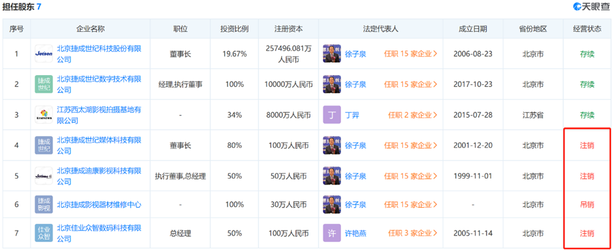Image resolution: width=613 pixels, height=251 pixels.
Task: Click the 注册资本 column header
Action: click(x=289, y=29)
